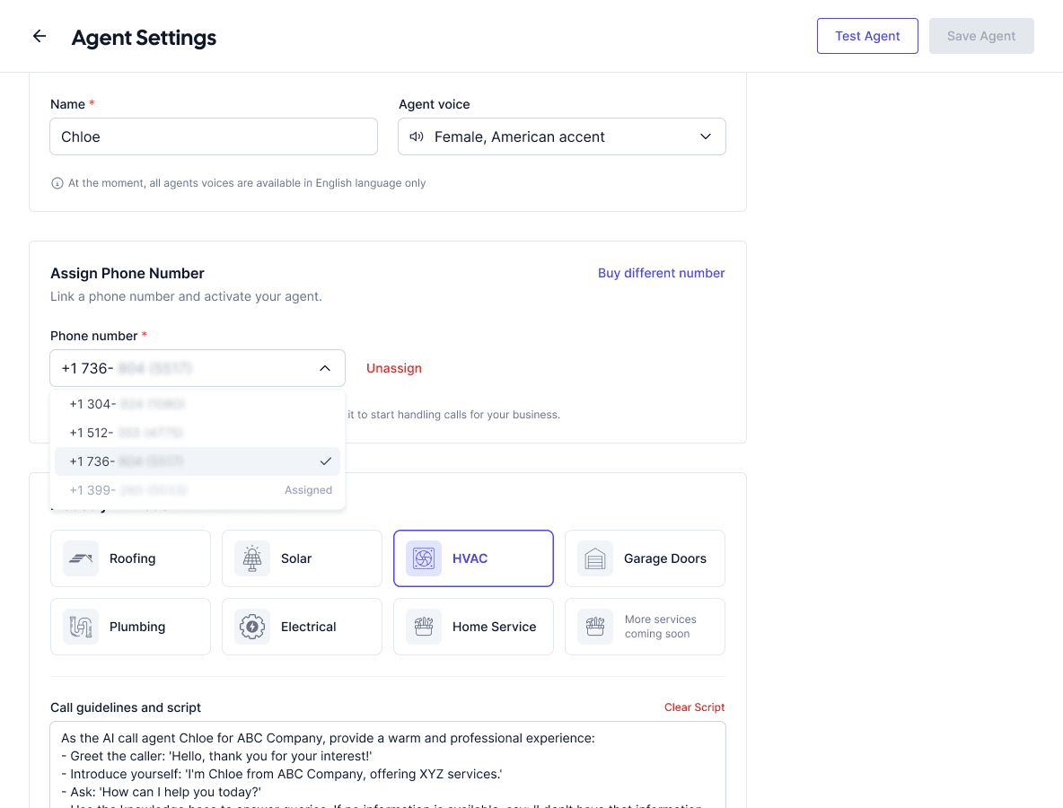Collapse the Phone number dropdown
The height and width of the screenshot is (808, 1063).
(325, 368)
